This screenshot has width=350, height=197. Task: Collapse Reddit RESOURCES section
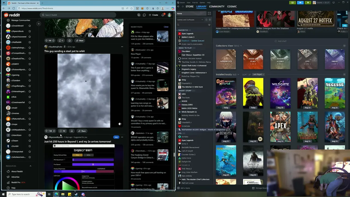click(30, 166)
